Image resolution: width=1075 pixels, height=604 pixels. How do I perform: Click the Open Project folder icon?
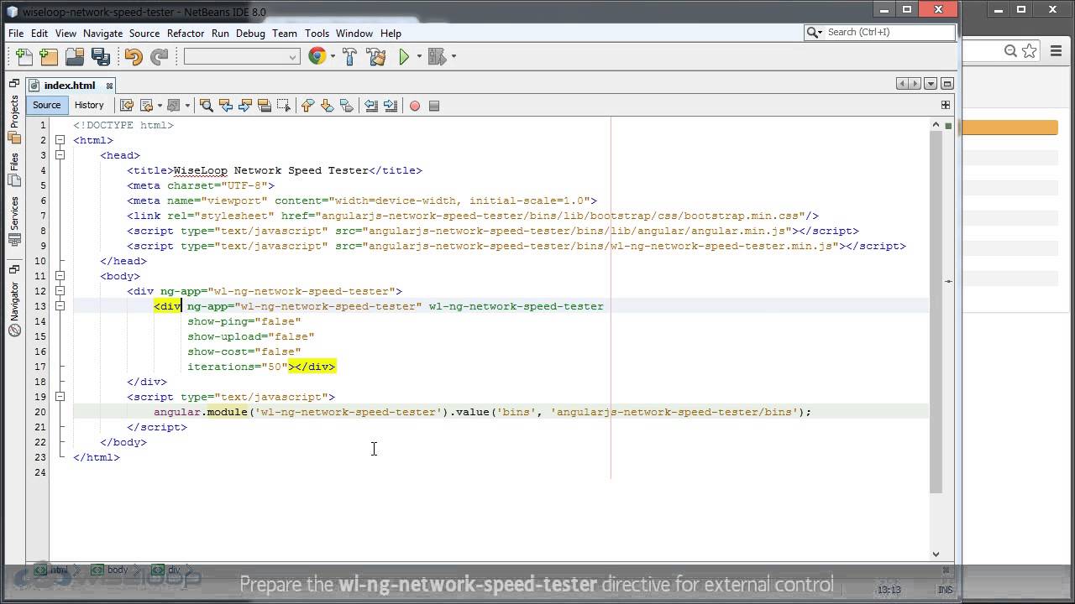pos(75,56)
